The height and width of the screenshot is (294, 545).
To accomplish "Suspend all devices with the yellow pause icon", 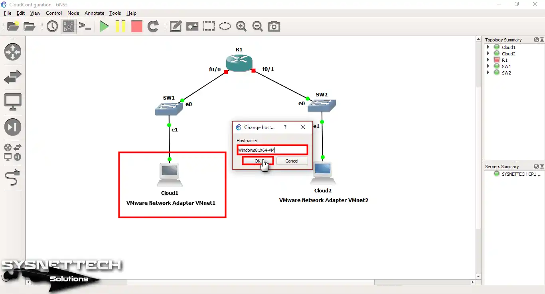I will point(120,26).
